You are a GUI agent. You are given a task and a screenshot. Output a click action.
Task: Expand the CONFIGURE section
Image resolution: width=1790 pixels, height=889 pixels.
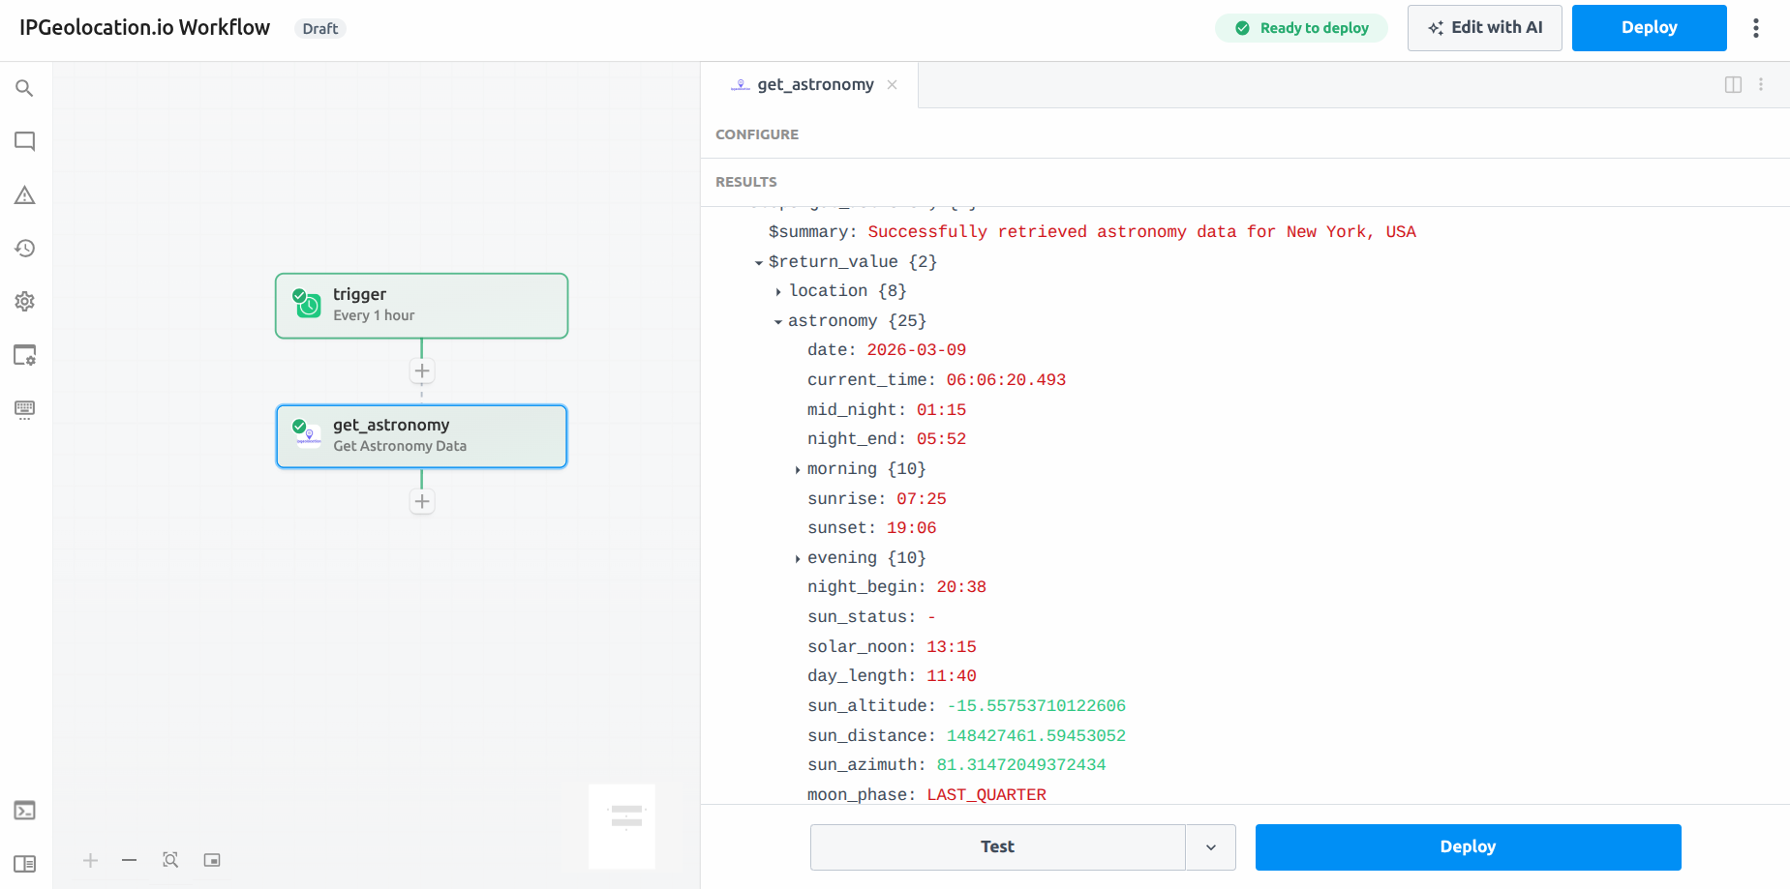[x=757, y=134]
